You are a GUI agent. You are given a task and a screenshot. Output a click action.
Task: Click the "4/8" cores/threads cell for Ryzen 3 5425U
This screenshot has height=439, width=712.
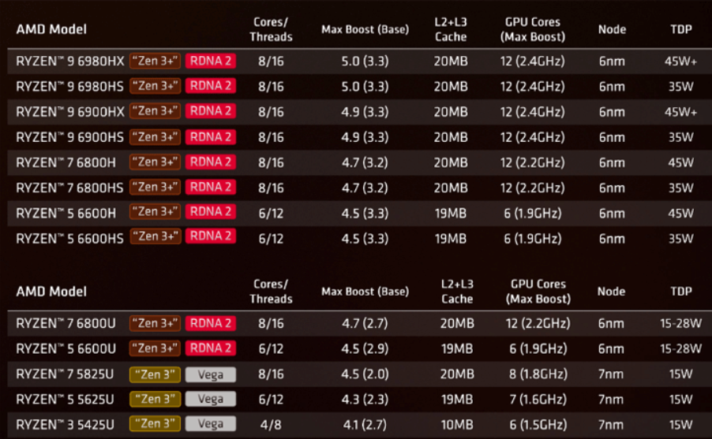(x=271, y=425)
